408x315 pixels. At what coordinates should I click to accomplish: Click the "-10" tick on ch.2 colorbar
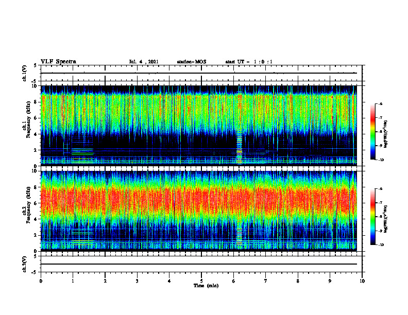tap(381, 245)
